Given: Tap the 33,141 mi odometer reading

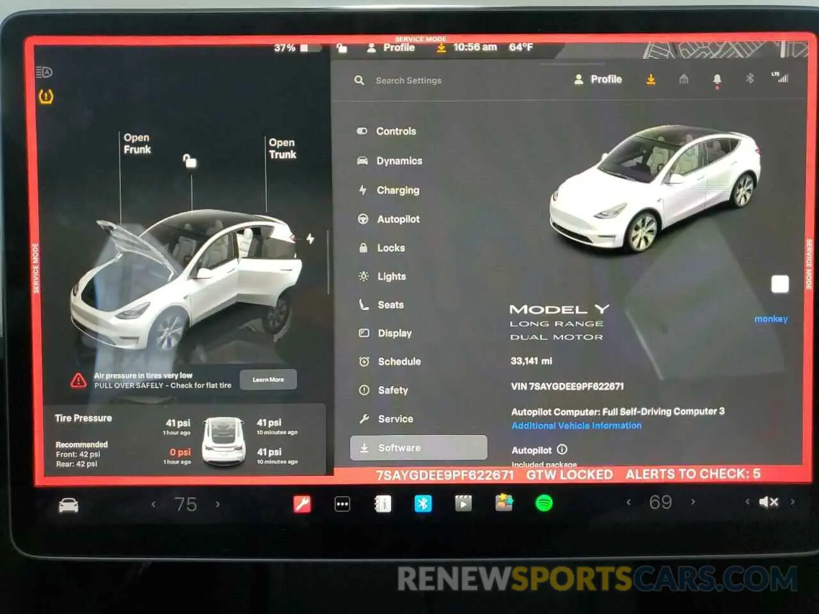Looking at the screenshot, I should click(x=531, y=361).
